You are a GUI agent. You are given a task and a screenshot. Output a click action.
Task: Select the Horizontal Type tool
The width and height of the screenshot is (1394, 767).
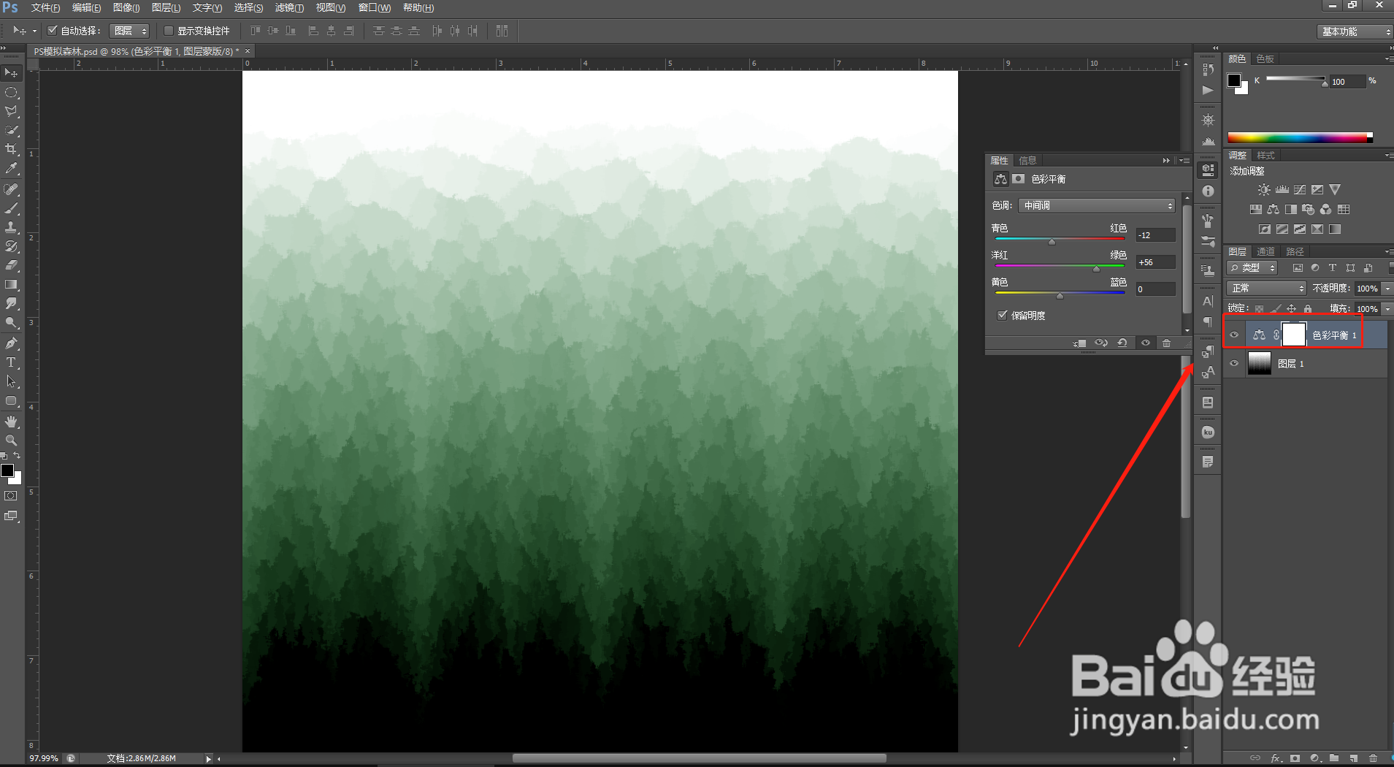click(12, 362)
